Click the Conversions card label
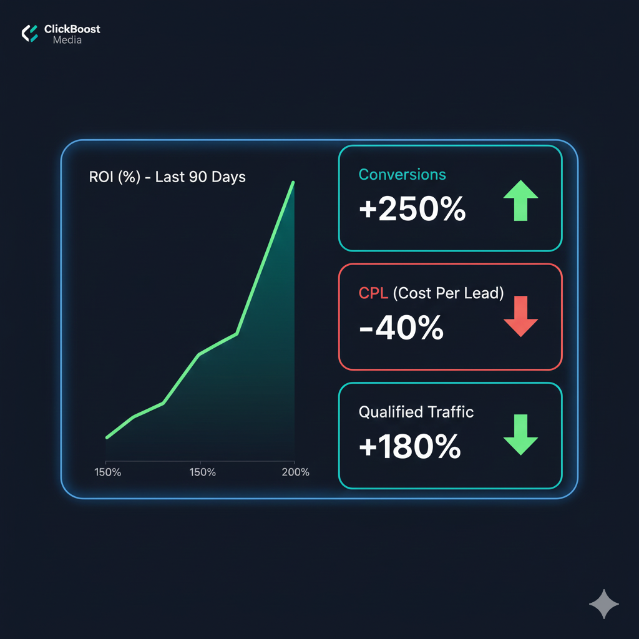This screenshot has width=639, height=639. pos(402,174)
